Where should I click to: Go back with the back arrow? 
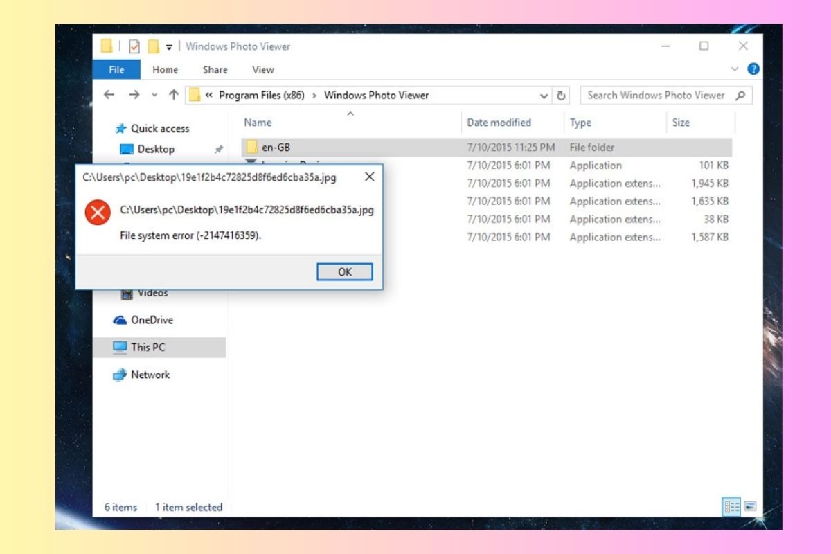click(109, 95)
